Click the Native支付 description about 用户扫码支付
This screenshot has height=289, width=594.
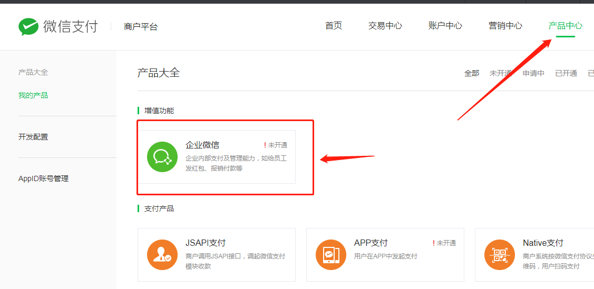[558, 262]
